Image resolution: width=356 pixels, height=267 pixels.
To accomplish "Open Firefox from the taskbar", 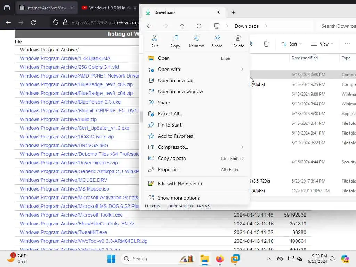I will coord(220,259).
